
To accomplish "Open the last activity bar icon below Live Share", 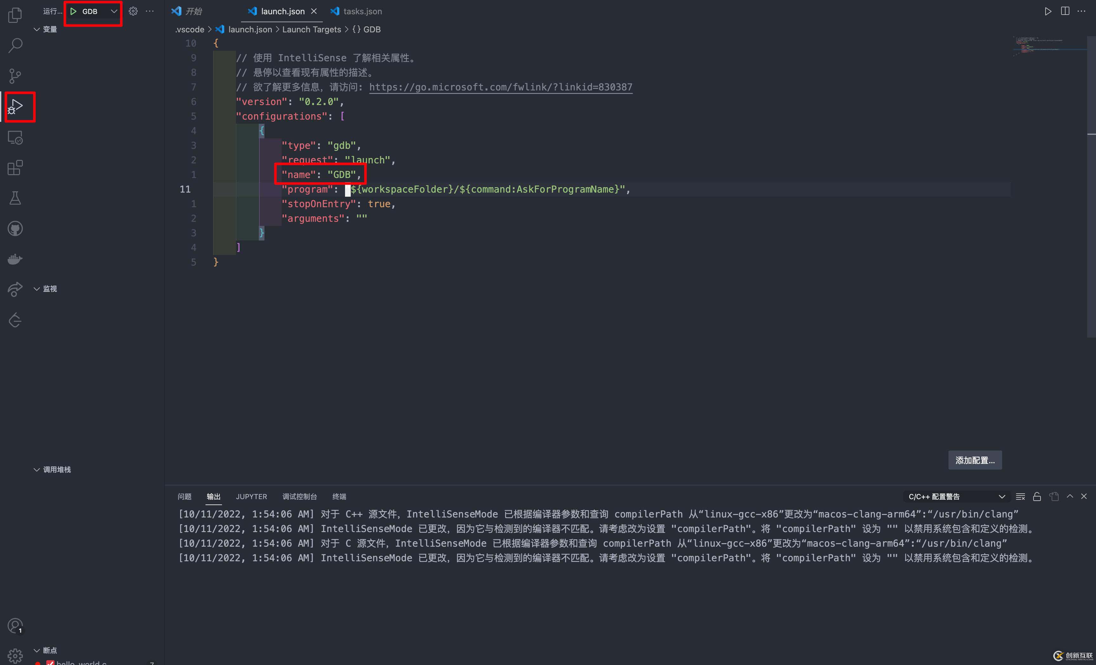I will point(15,320).
